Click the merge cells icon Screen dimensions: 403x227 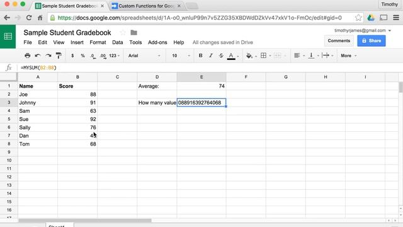point(277,55)
